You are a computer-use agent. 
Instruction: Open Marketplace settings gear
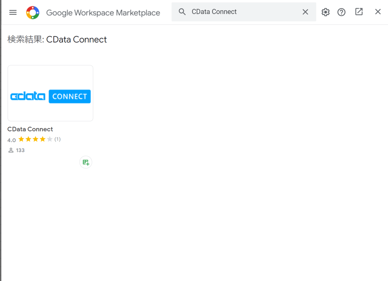[325, 12]
